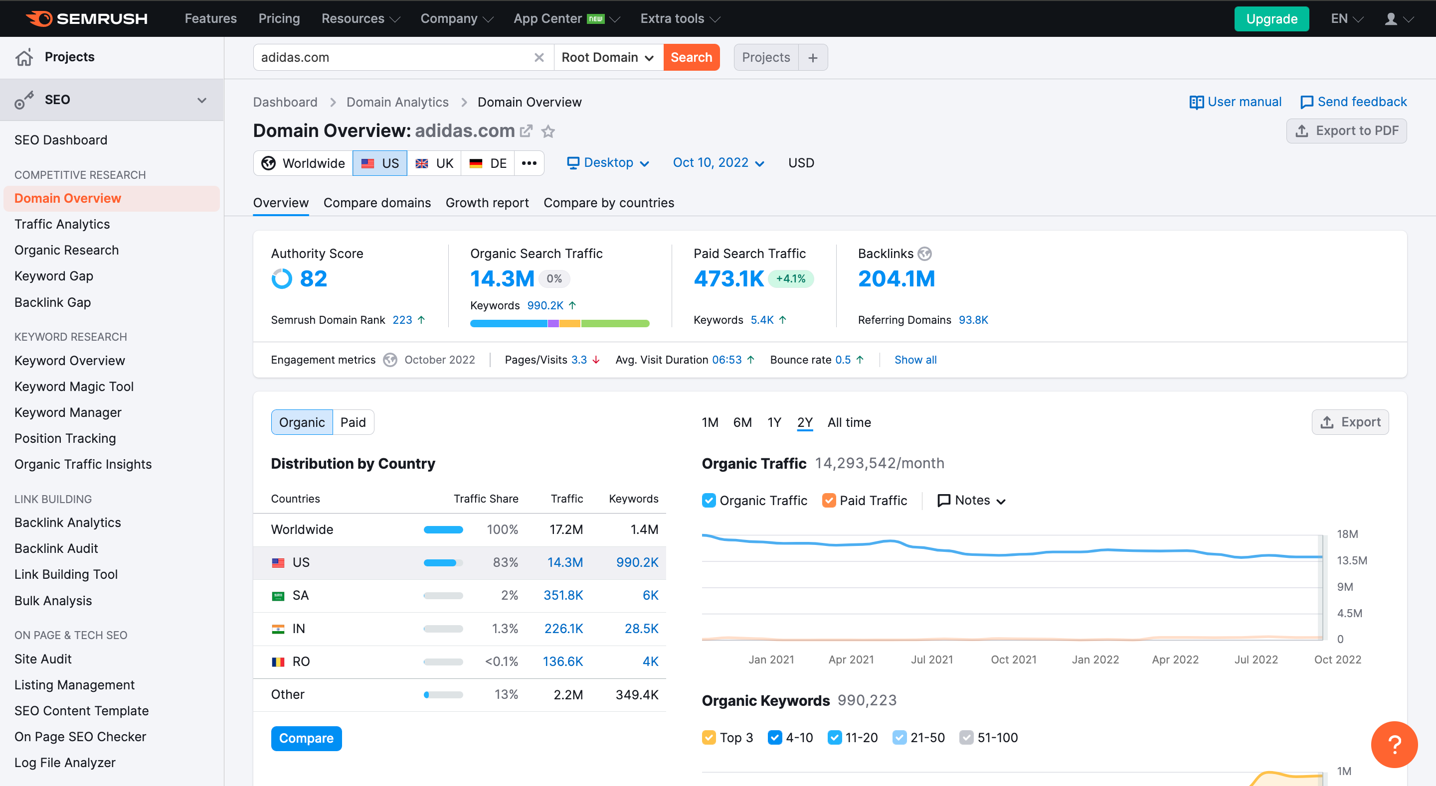Open the orange help question button
The height and width of the screenshot is (786, 1436).
1394,744
